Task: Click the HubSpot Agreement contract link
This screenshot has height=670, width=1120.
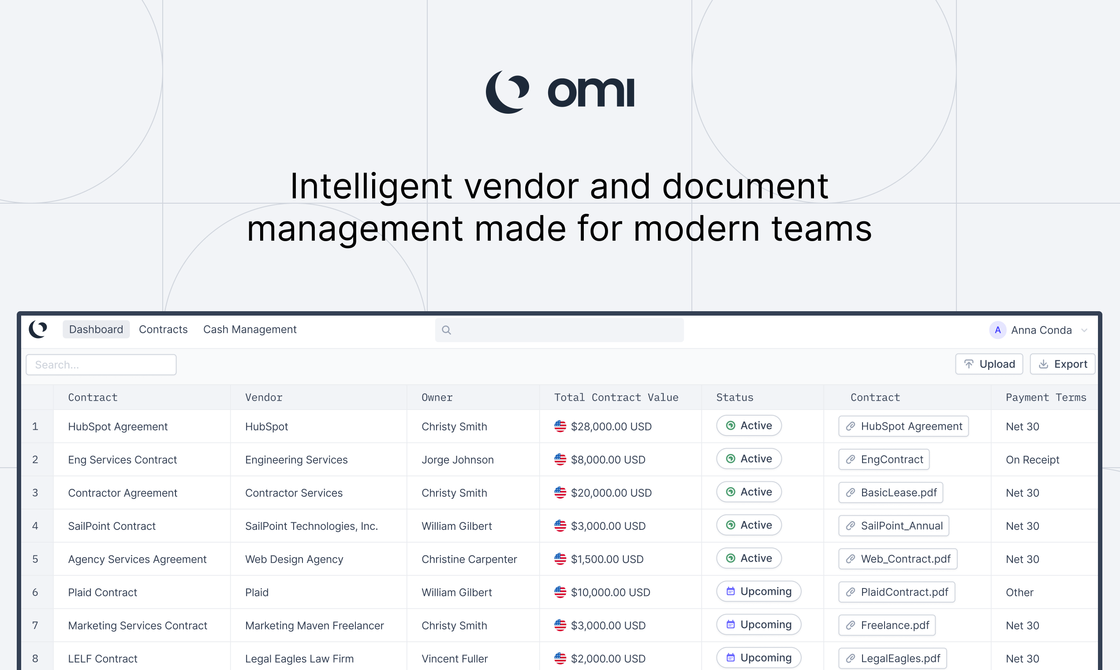Action: point(905,426)
